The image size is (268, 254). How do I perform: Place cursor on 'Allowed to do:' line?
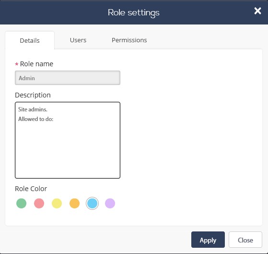click(x=36, y=119)
